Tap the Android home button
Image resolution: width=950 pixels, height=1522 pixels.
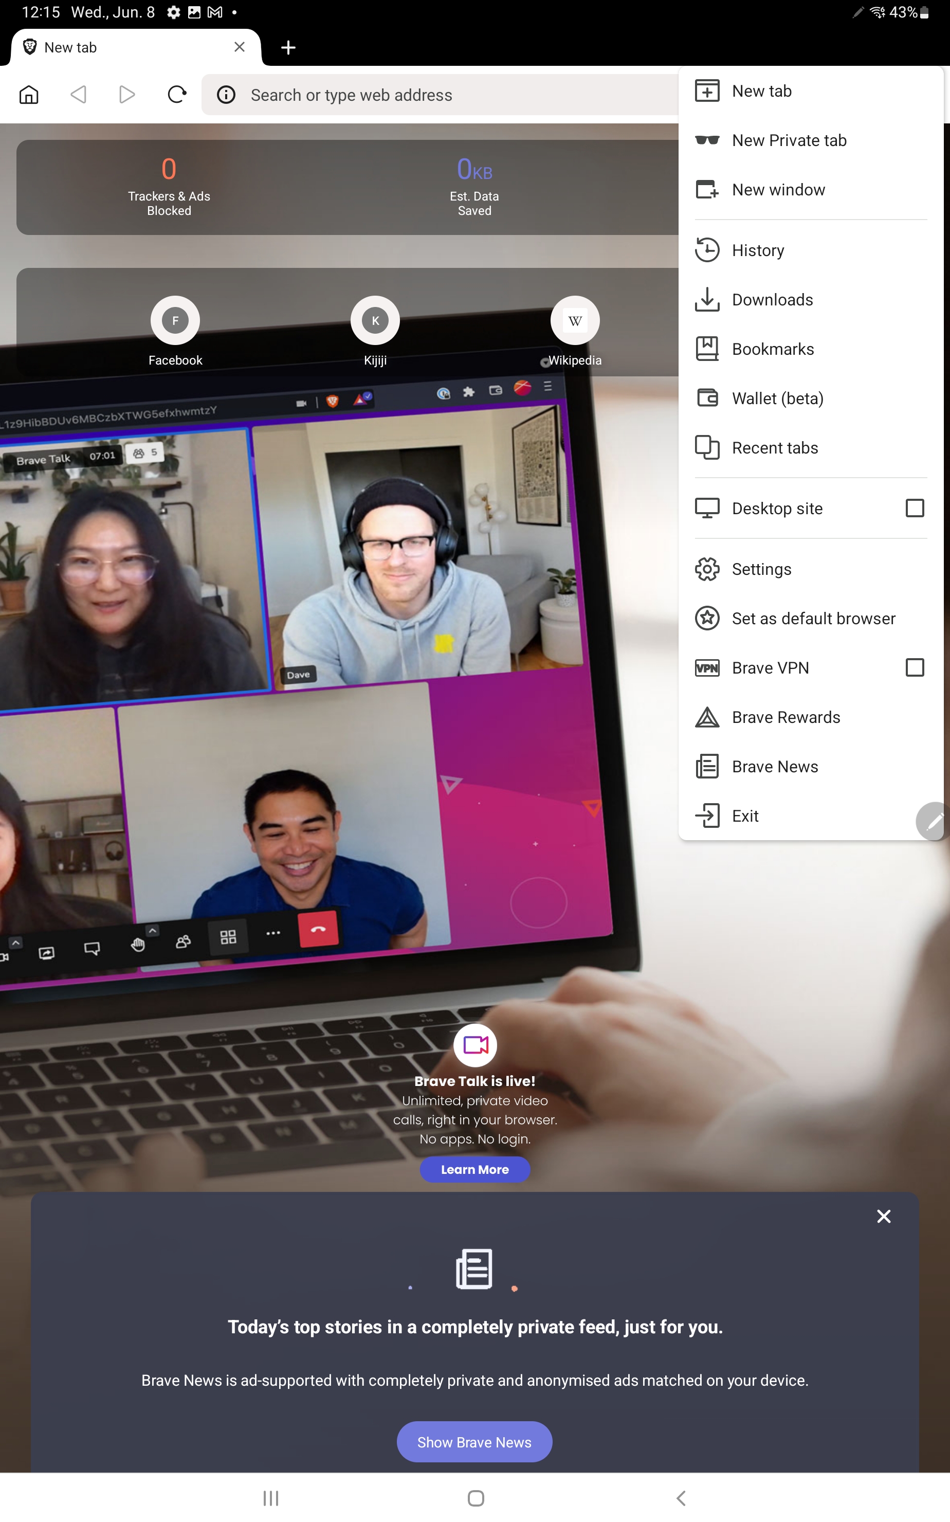[476, 1498]
